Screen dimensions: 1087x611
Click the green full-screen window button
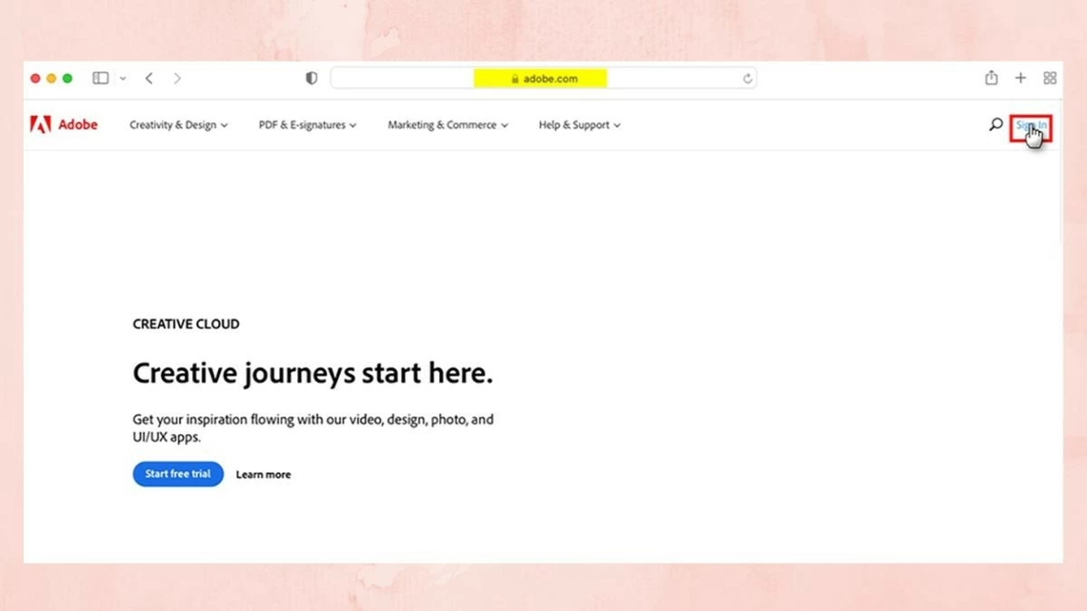[x=67, y=79]
